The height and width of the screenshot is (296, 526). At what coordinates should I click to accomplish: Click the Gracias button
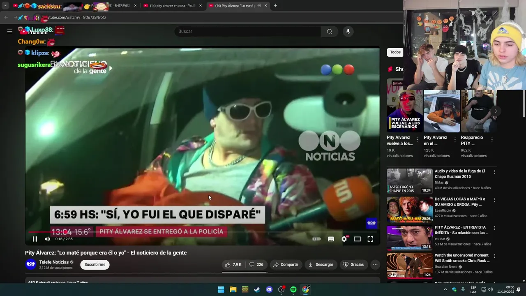tap(353, 265)
